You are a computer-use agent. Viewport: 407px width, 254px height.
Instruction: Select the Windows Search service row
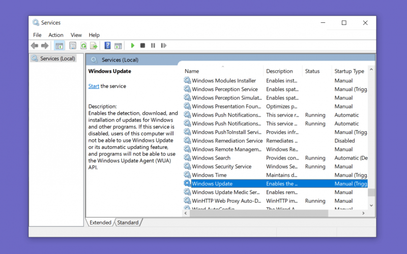275,157
